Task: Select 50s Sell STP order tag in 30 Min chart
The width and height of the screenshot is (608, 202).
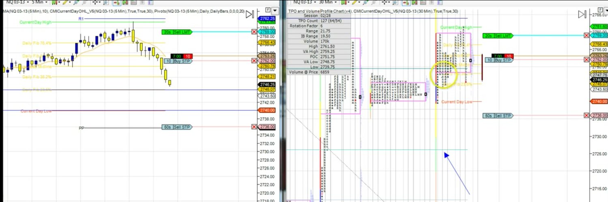Action: click(498, 116)
